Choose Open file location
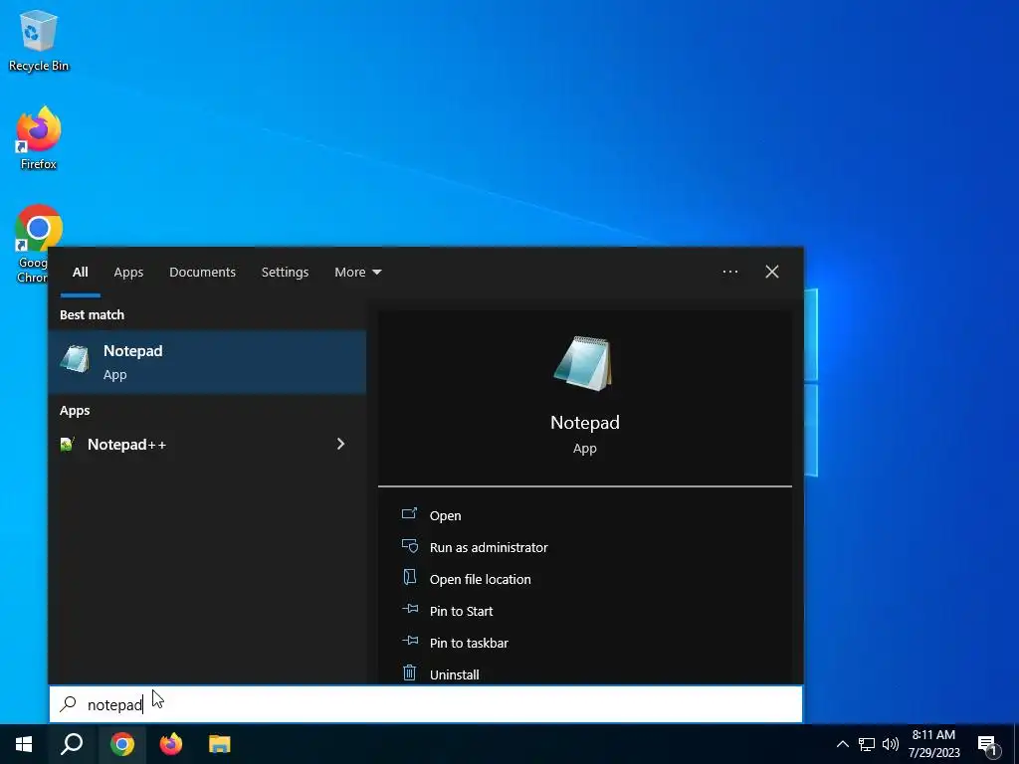 coord(481,579)
